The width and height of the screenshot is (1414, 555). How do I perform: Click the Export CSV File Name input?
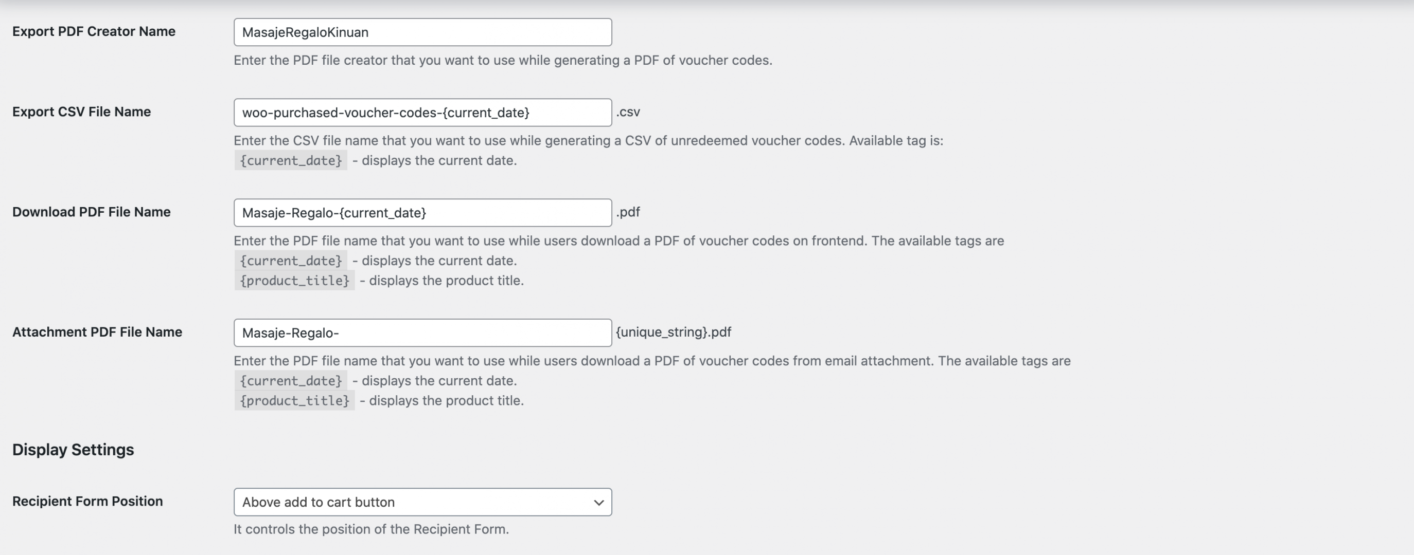(x=422, y=113)
